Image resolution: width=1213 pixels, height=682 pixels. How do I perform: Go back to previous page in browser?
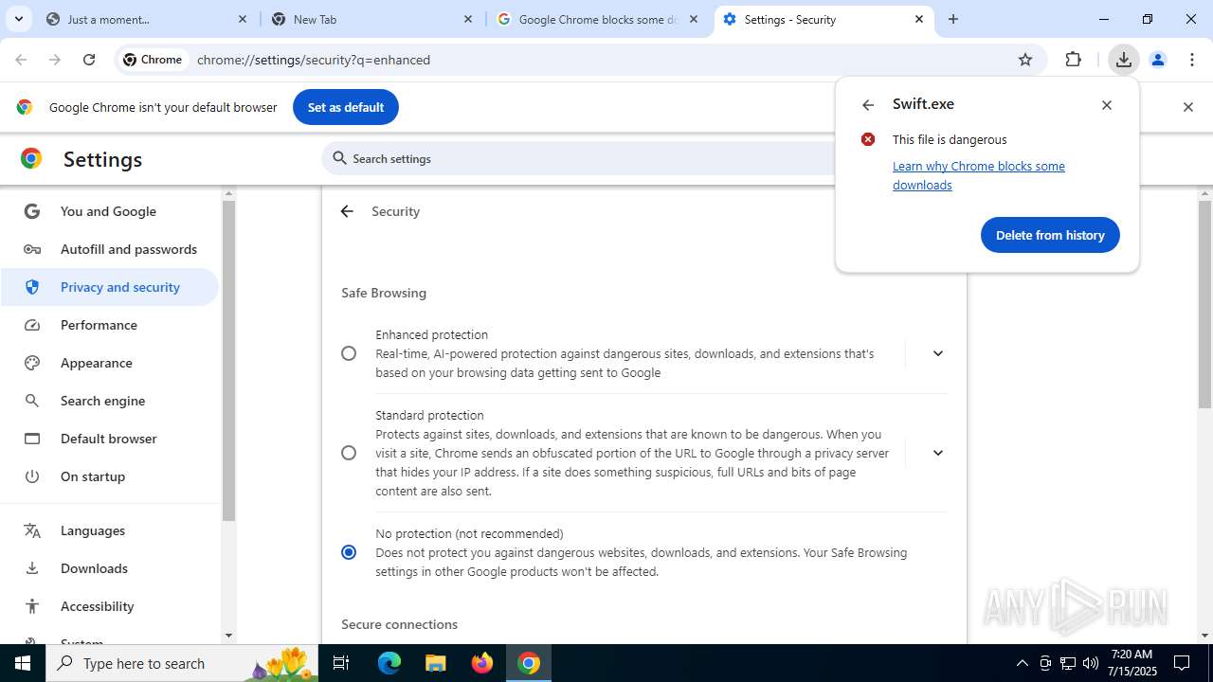21,60
